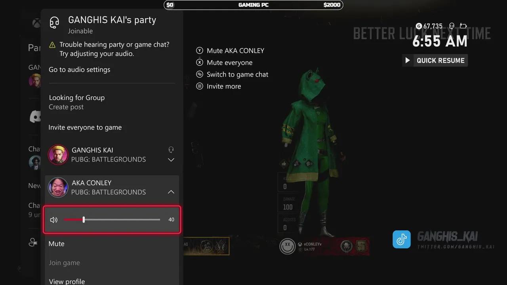Click the X button icon

click(x=200, y=63)
